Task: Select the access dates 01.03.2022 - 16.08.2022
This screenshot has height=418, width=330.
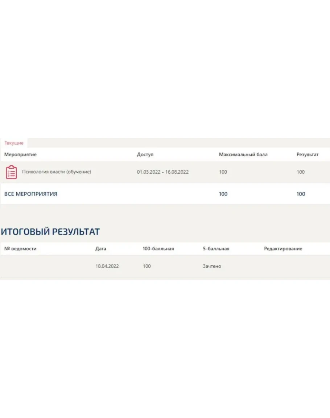Action: (x=162, y=172)
